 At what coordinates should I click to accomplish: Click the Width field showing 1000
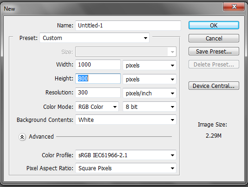tap(98, 65)
